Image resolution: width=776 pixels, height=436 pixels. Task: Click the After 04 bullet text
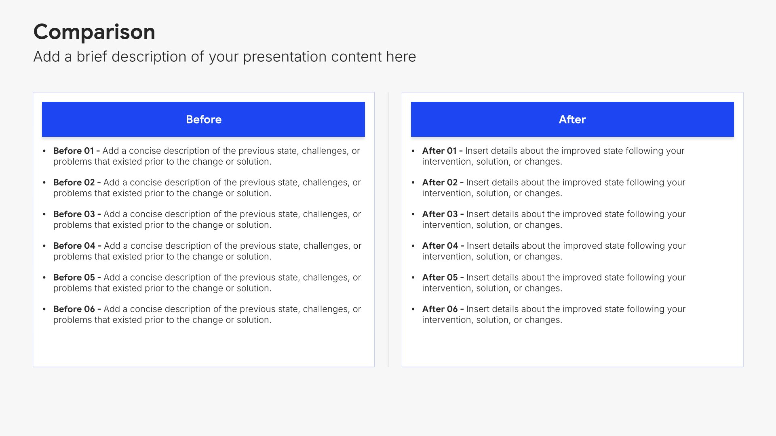point(553,251)
